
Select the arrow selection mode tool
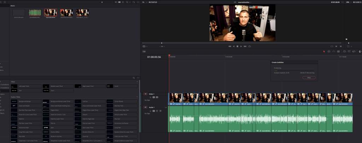pos(324,51)
